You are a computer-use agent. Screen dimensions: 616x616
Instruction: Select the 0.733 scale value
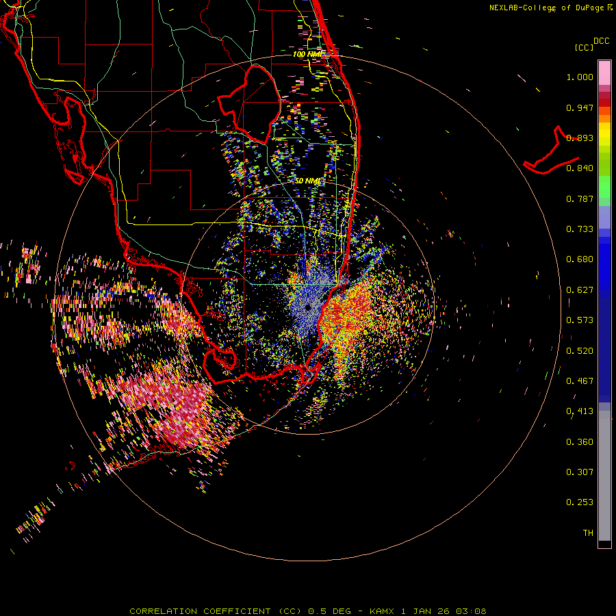point(580,229)
